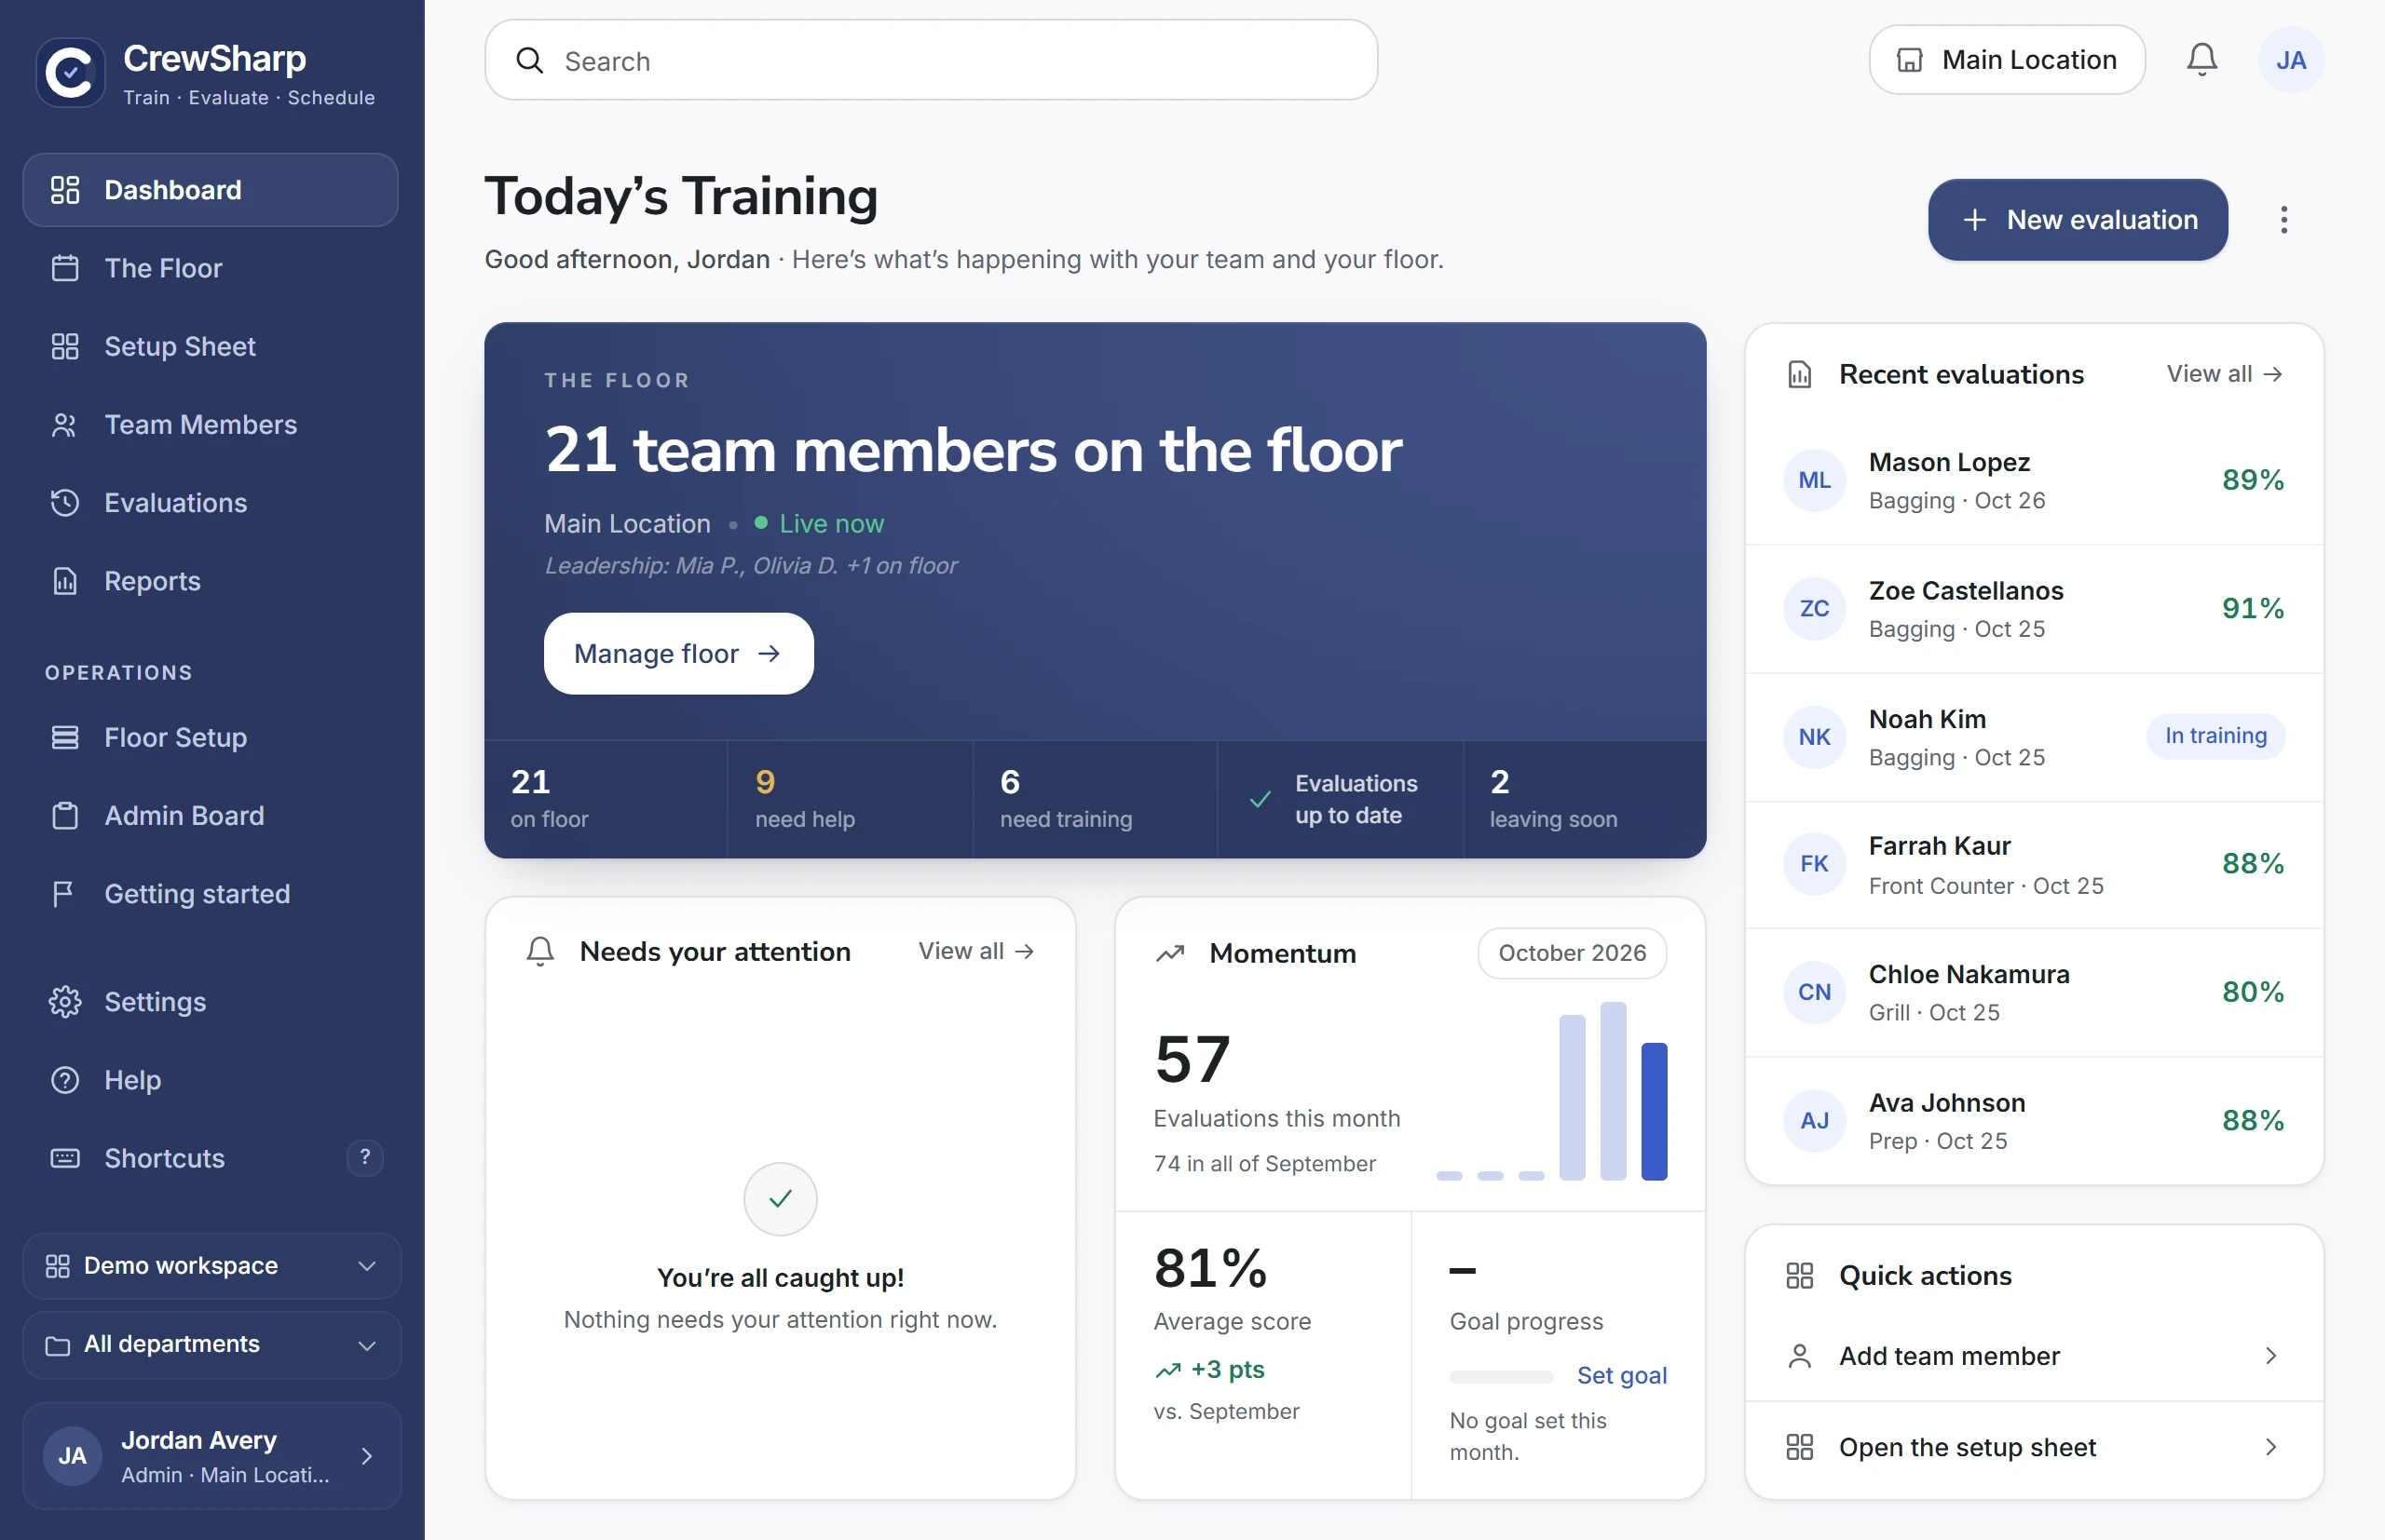Click the Shortcuts question mark badge

point(365,1157)
